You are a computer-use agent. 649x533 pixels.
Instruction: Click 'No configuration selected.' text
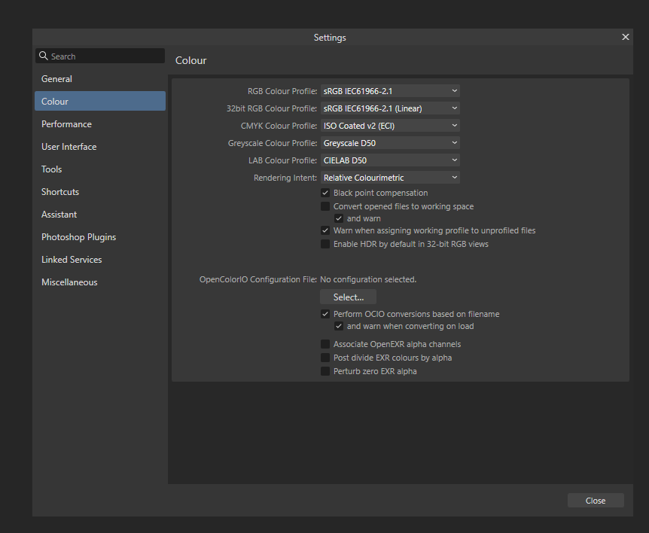[x=368, y=279]
